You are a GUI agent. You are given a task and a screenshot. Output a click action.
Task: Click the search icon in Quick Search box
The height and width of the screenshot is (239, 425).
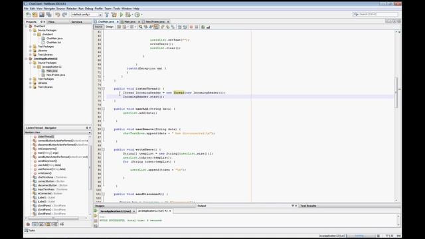356,14
